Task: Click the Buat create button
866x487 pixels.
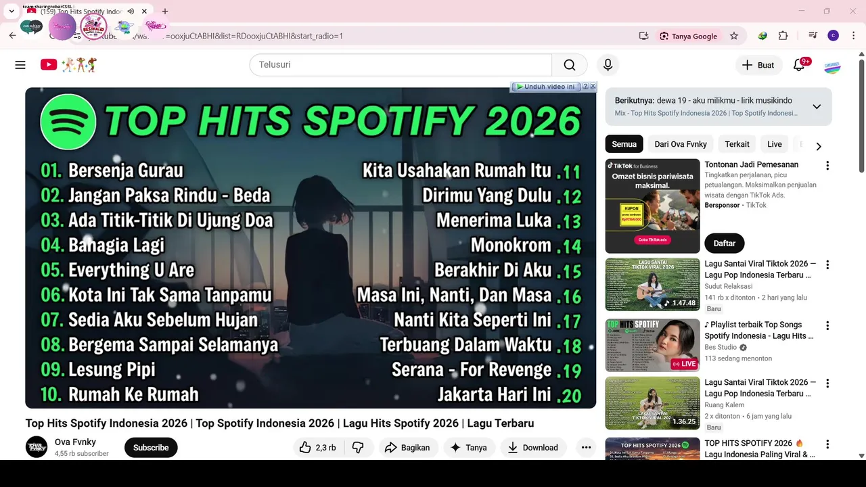Action: click(x=758, y=65)
